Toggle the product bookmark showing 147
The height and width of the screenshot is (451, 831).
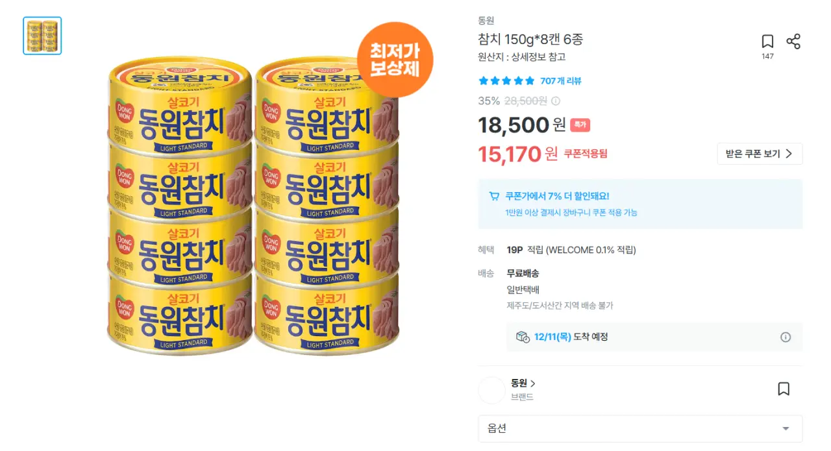[x=767, y=40]
